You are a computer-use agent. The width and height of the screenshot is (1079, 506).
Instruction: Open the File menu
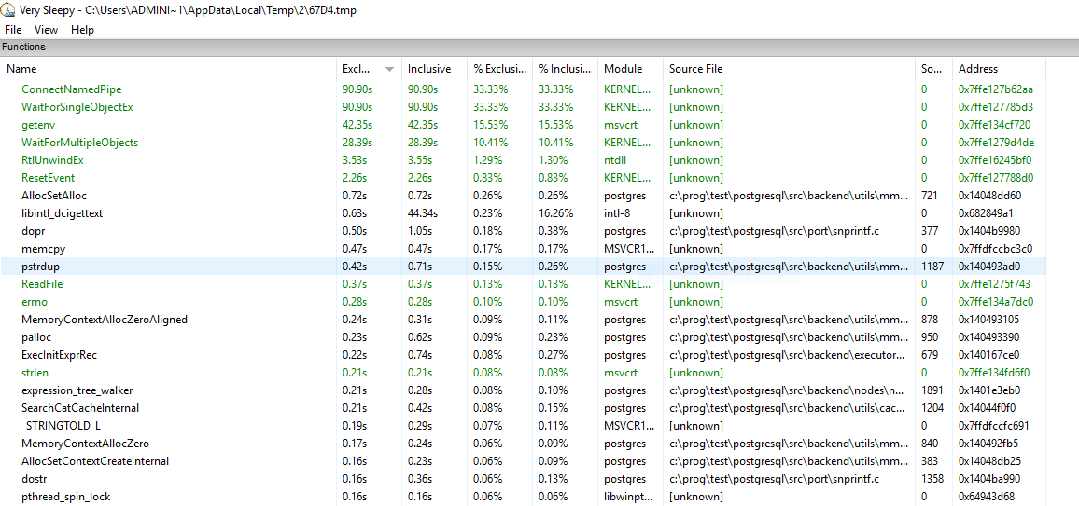pyautogui.click(x=13, y=30)
